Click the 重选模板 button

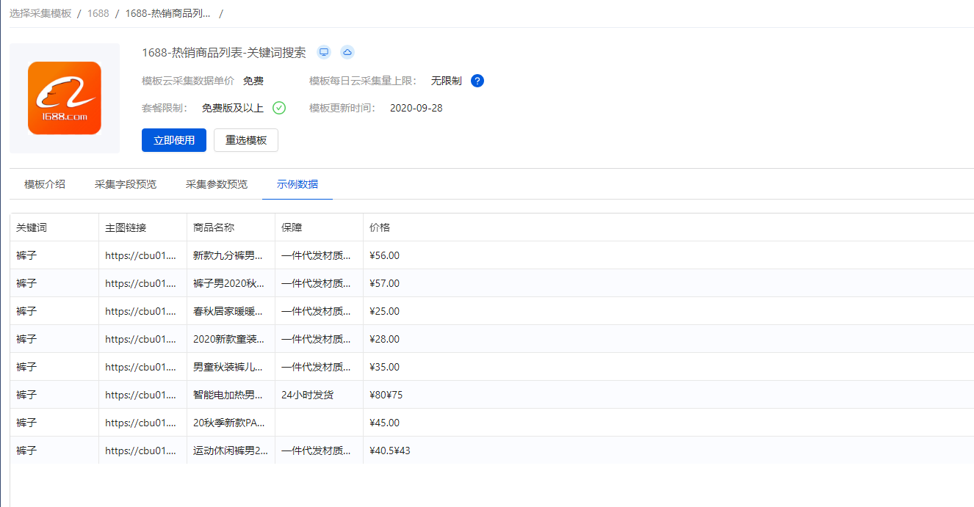[246, 140]
